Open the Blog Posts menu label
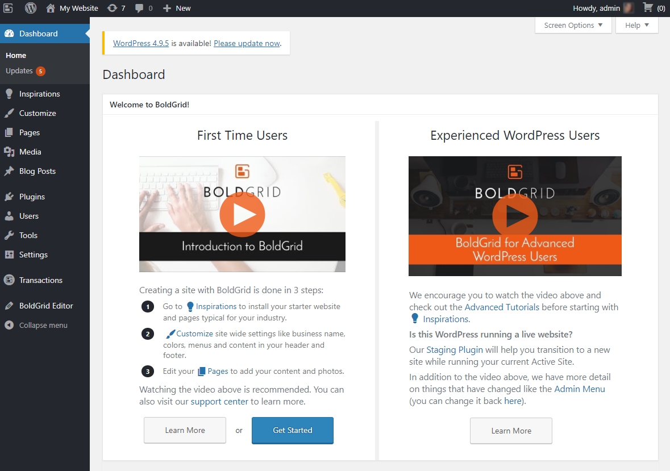 pos(37,171)
